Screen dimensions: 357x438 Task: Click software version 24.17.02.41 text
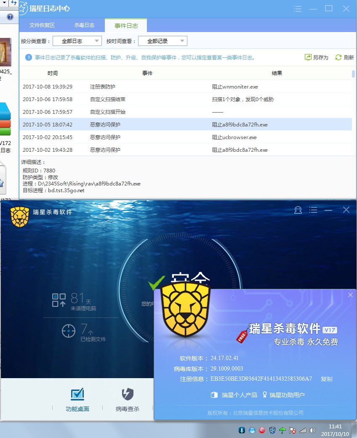pos(224,358)
